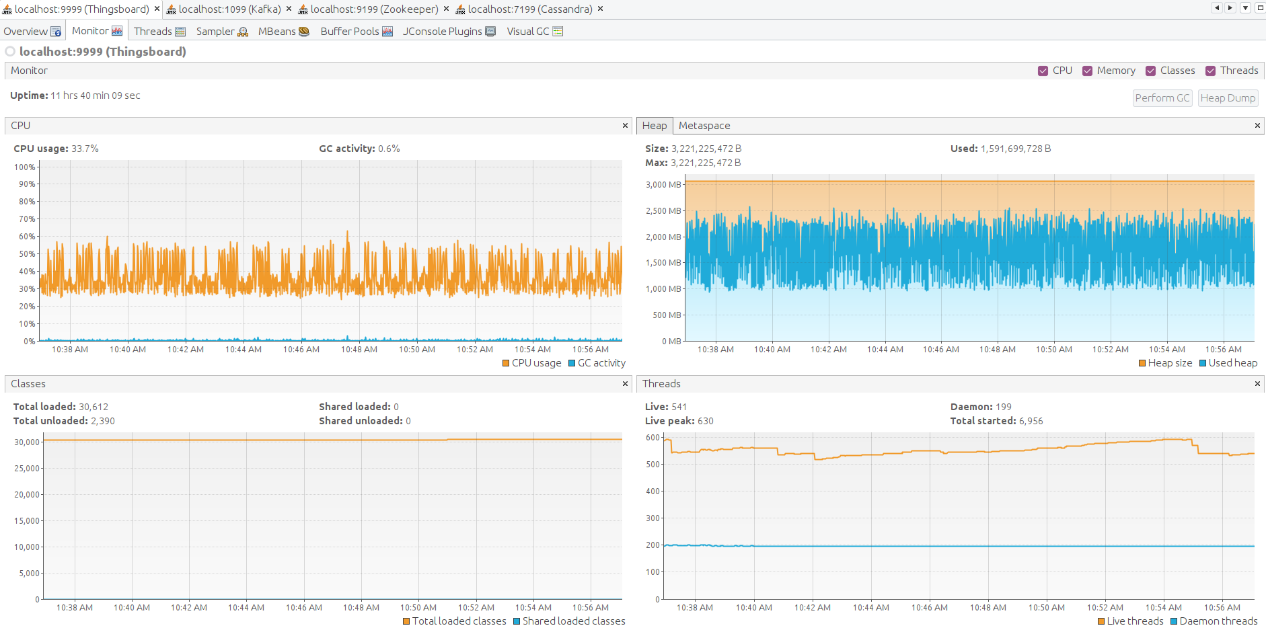The width and height of the screenshot is (1266, 632).
Task: Click the JConsole Plugins tab icon
Action: click(x=490, y=32)
